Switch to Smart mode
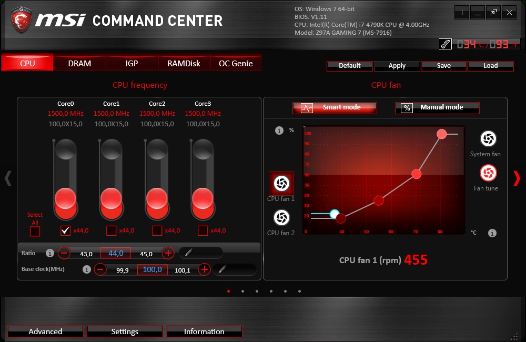 coord(335,108)
